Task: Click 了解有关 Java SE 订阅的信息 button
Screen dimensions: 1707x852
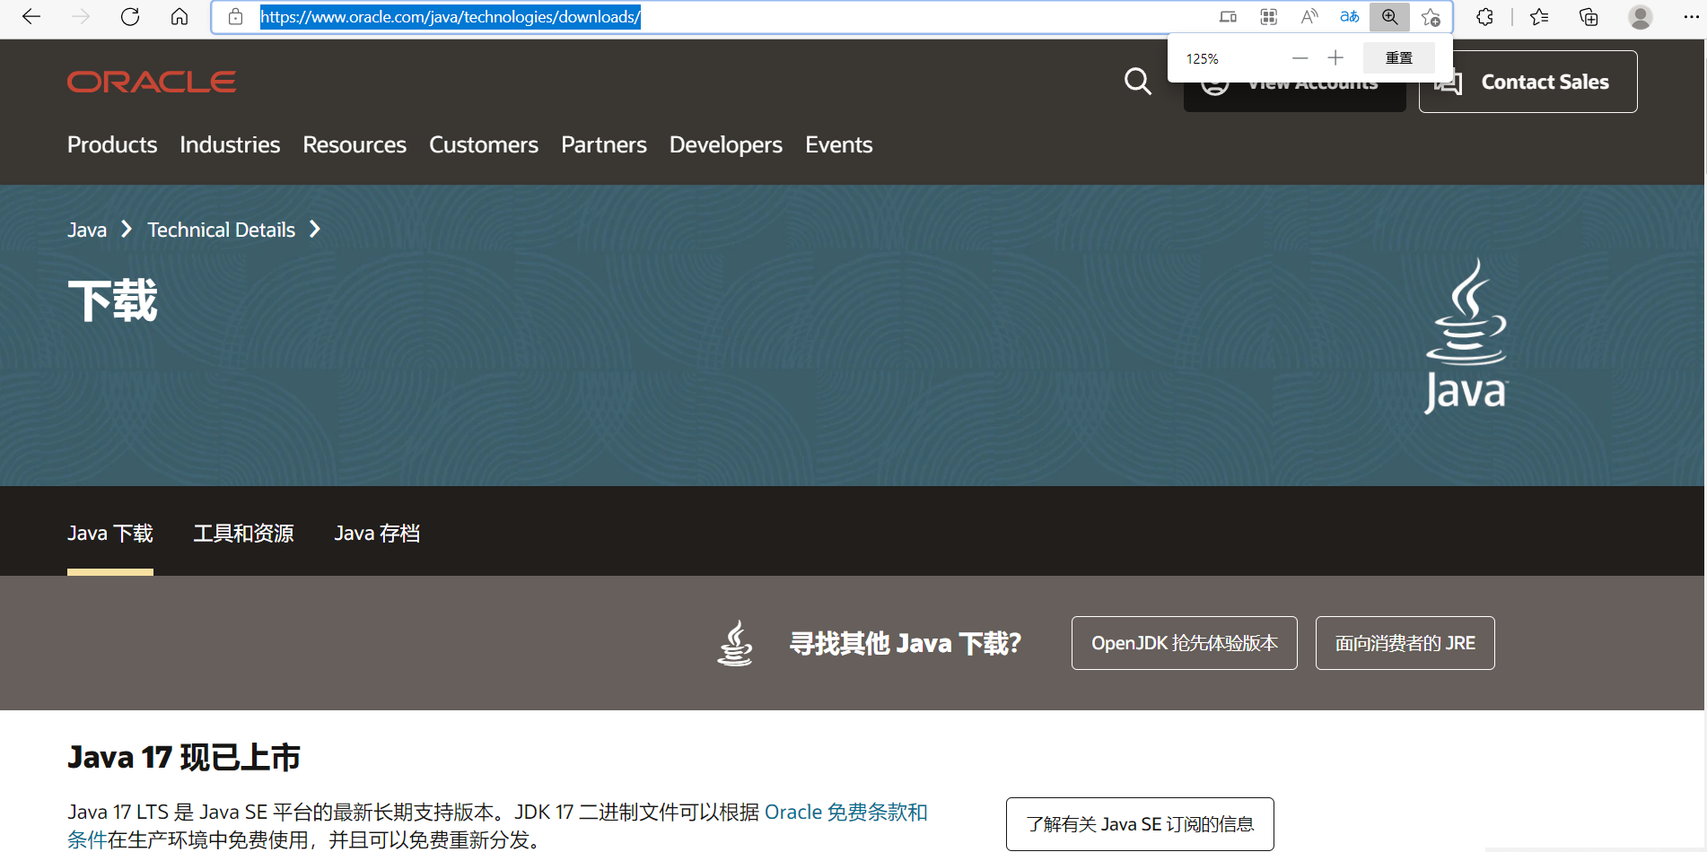Action: tap(1140, 824)
